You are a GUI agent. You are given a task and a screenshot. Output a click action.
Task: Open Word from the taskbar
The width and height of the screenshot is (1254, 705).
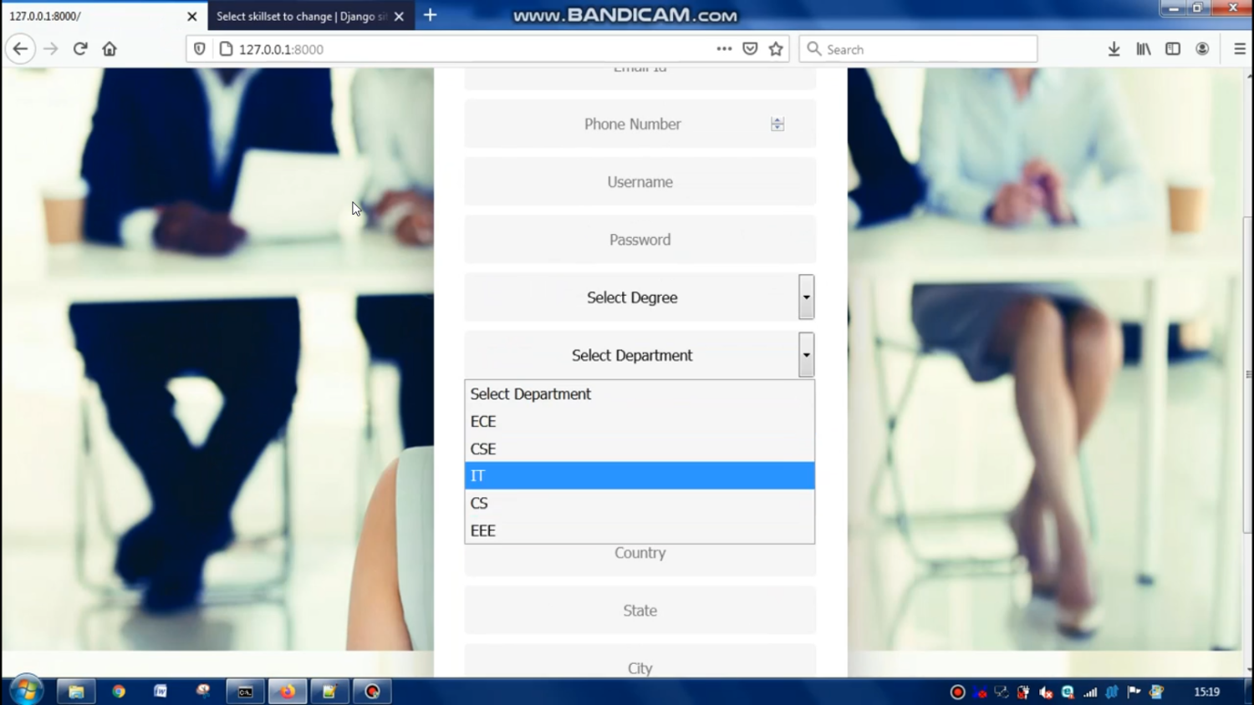[161, 691]
